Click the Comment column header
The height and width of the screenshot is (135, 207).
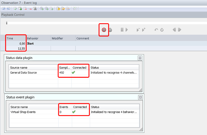tap(83, 38)
